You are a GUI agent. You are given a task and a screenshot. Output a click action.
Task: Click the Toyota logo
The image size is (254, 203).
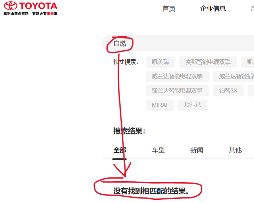[31, 6]
